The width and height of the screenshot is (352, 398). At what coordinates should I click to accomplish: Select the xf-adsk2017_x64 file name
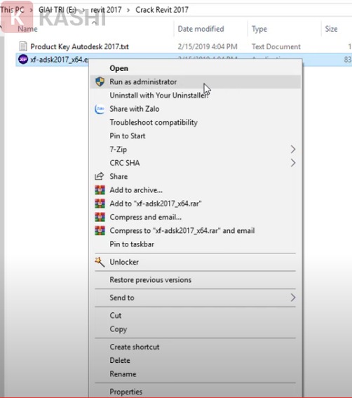[60, 60]
